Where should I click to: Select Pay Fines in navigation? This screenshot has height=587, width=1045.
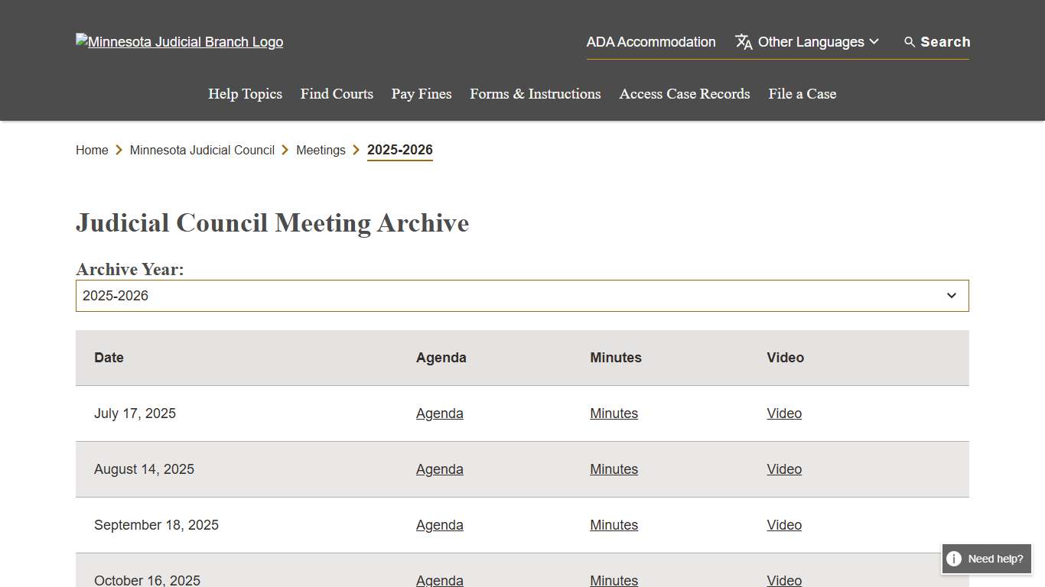click(x=422, y=94)
